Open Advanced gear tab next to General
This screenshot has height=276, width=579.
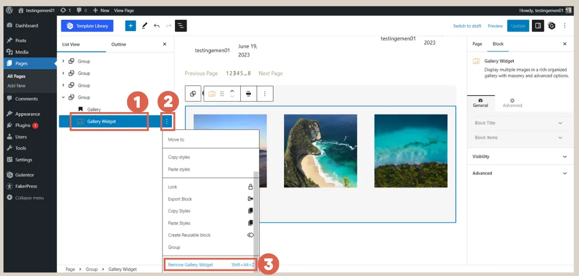512,103
